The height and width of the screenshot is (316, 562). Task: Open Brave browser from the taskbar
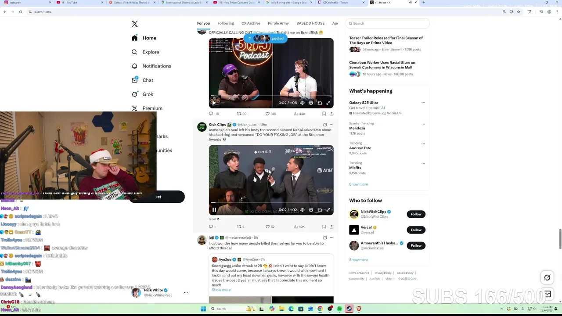[x=359, y=309]
